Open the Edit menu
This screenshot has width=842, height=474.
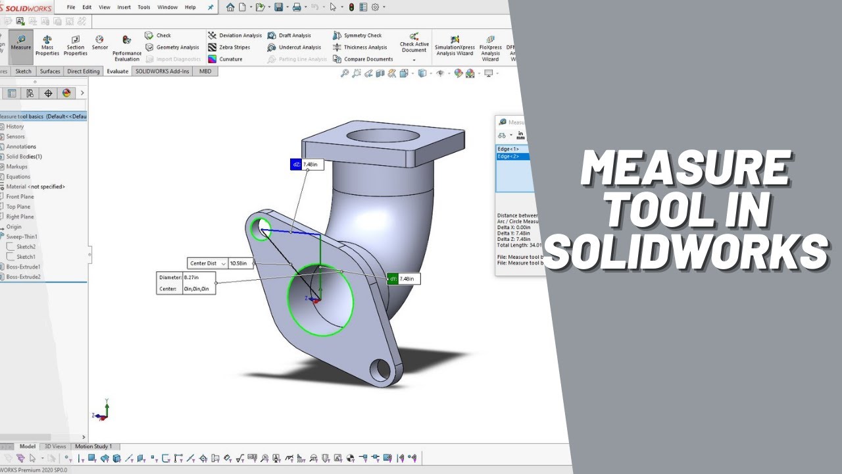click(87, 7)
